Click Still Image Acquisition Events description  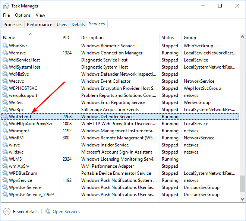[110, 110]
